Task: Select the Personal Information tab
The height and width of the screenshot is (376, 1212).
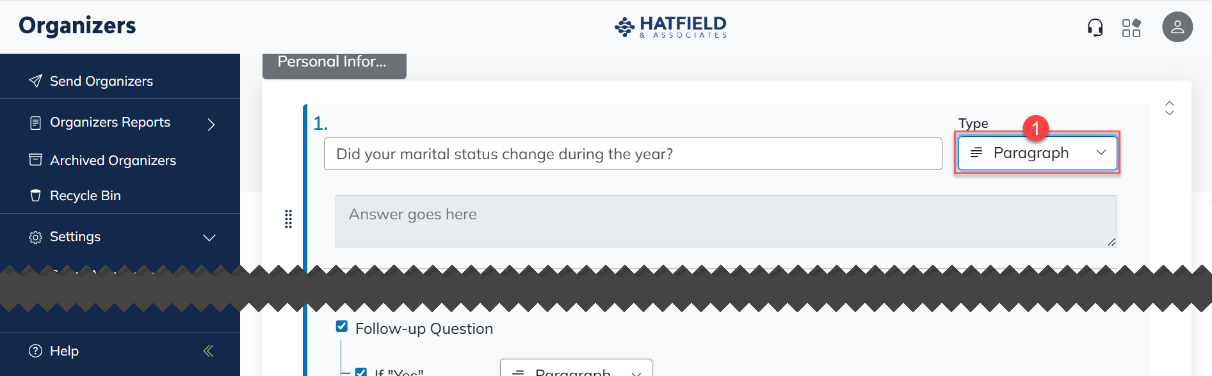Action: (x=334, y=63)
